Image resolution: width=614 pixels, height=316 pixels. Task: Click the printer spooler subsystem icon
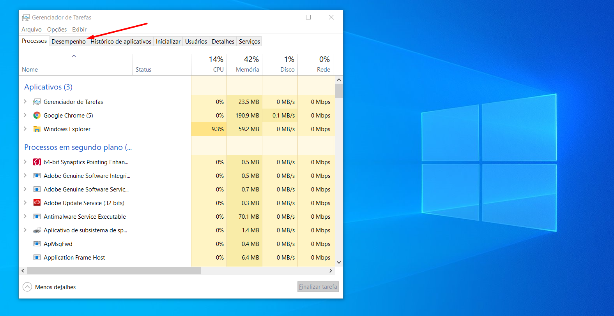(37, 230)
